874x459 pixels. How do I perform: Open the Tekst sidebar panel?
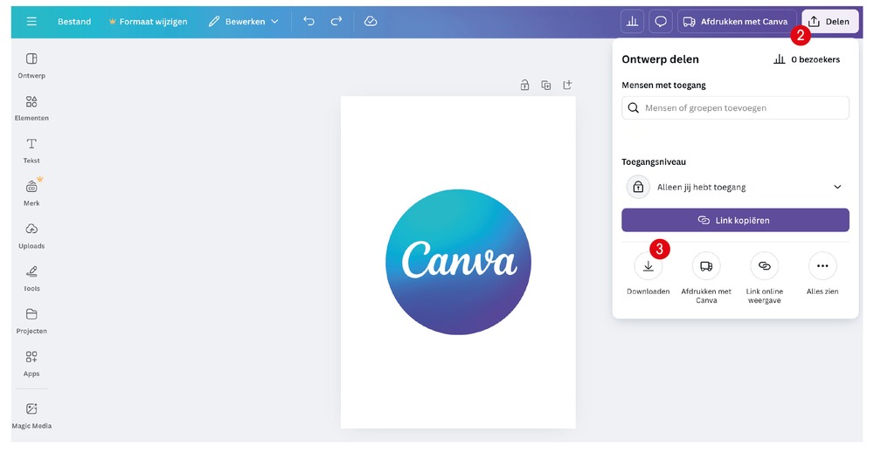31,151
